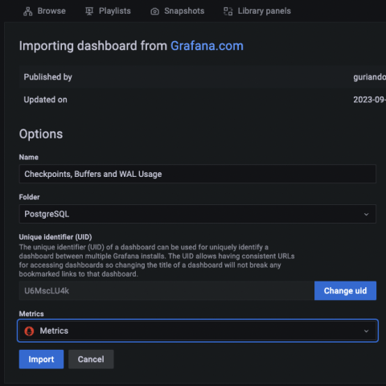Screen dimensions: 386x386
Task: Click the Prometheus icon in Metrics selector
Action: [29, 331]
